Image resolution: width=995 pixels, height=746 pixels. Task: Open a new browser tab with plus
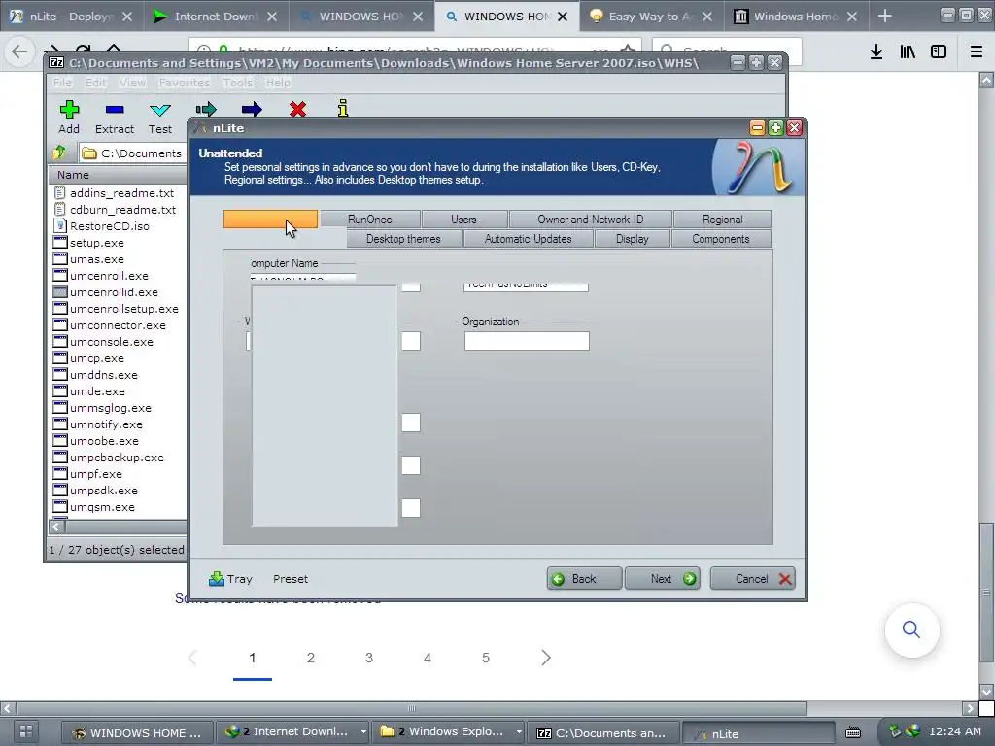885,17
